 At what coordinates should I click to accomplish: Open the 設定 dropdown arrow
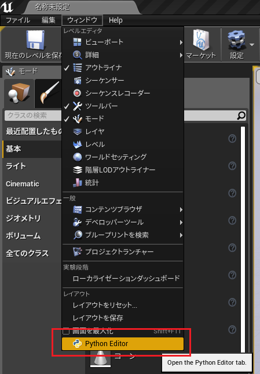252,44
